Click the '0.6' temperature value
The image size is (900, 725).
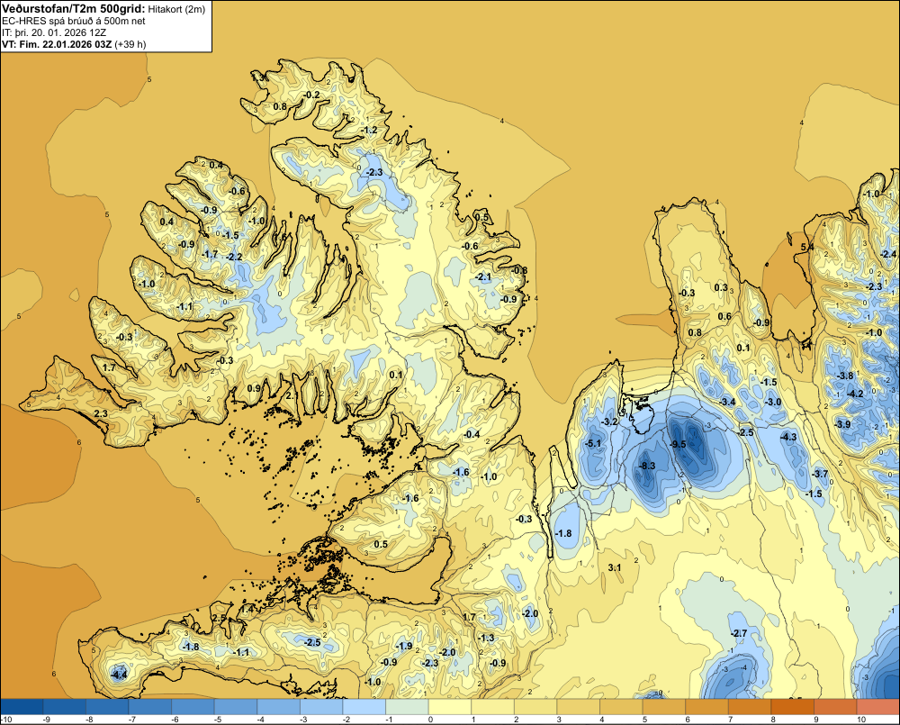(x=724, y=316)
